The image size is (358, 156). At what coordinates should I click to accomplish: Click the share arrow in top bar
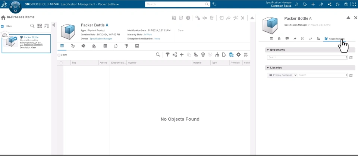(x=321, y=4)
